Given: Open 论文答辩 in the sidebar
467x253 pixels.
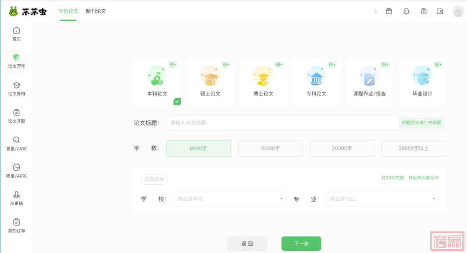Looking at the screenshot, I should [16, 89].
